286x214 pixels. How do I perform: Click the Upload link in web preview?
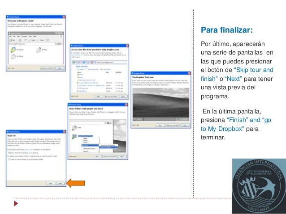81,69
